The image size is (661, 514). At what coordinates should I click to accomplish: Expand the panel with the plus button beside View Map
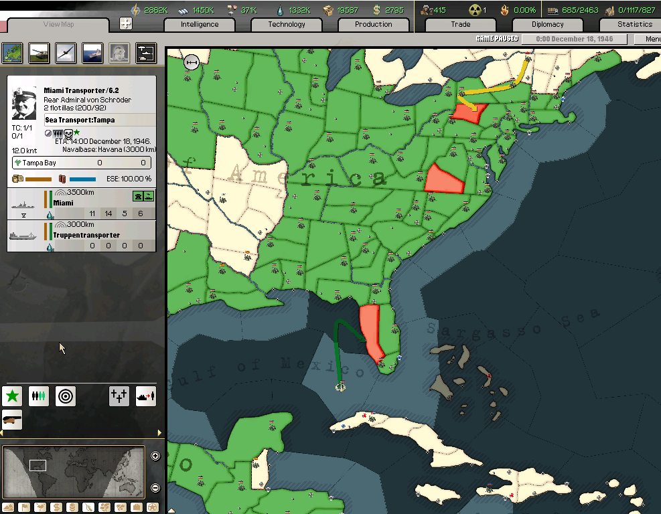coord(126,24)
